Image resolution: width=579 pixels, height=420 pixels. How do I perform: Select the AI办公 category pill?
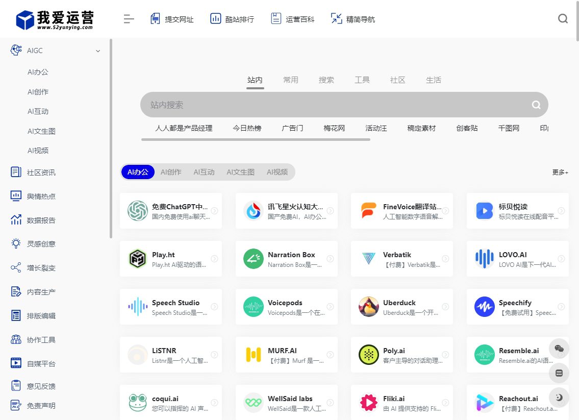(x=138, y=172)
